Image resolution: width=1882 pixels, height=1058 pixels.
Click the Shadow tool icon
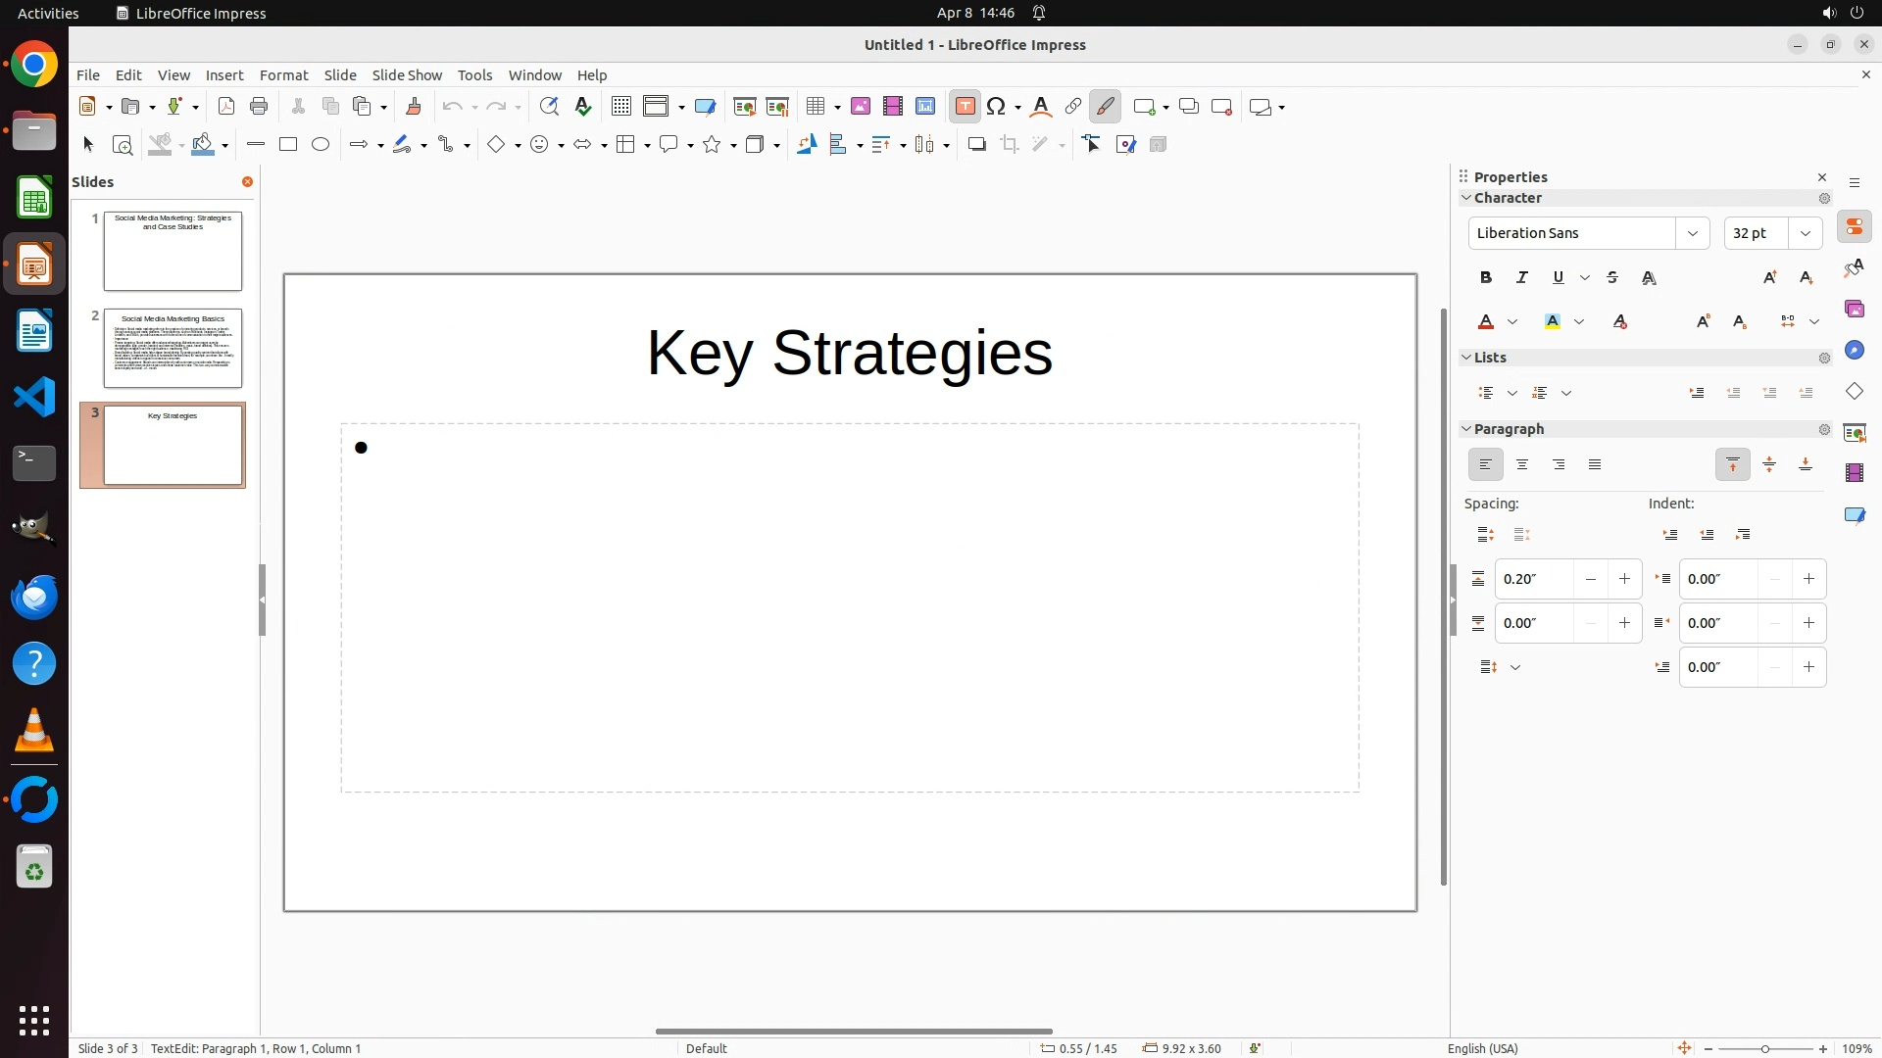pyautogui.click(x=976, y=145)
